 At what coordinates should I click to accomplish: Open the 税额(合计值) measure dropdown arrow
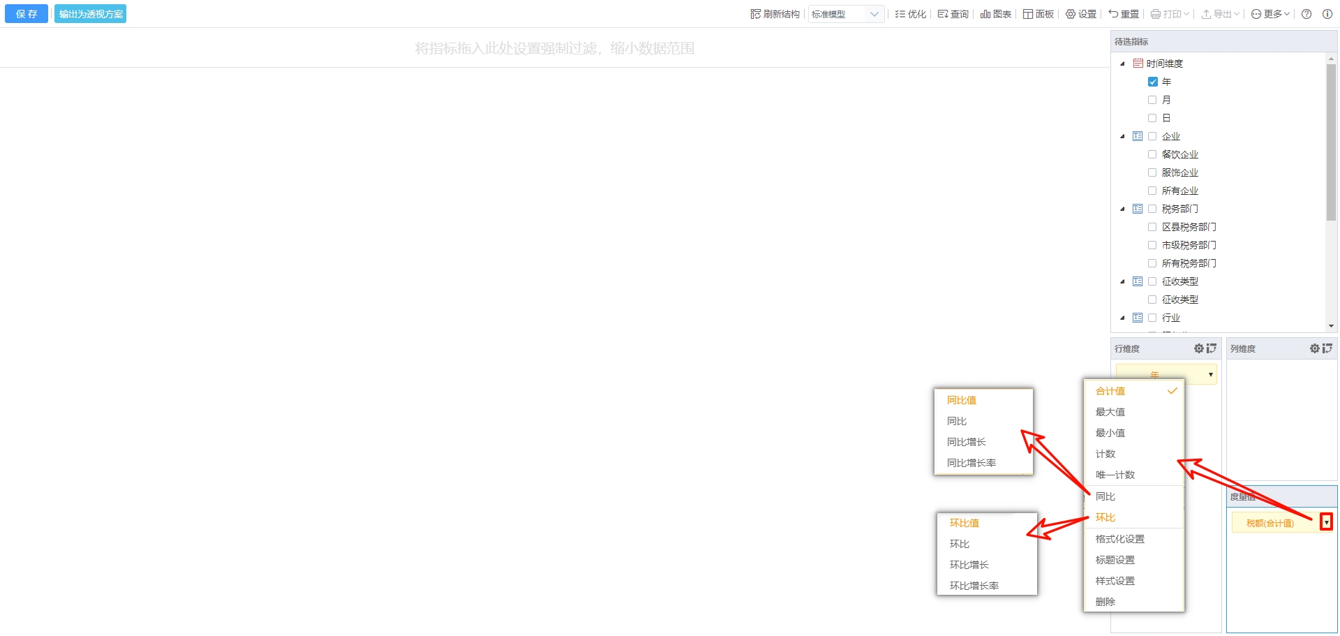pyautogui.click(x=1326, y=522)
